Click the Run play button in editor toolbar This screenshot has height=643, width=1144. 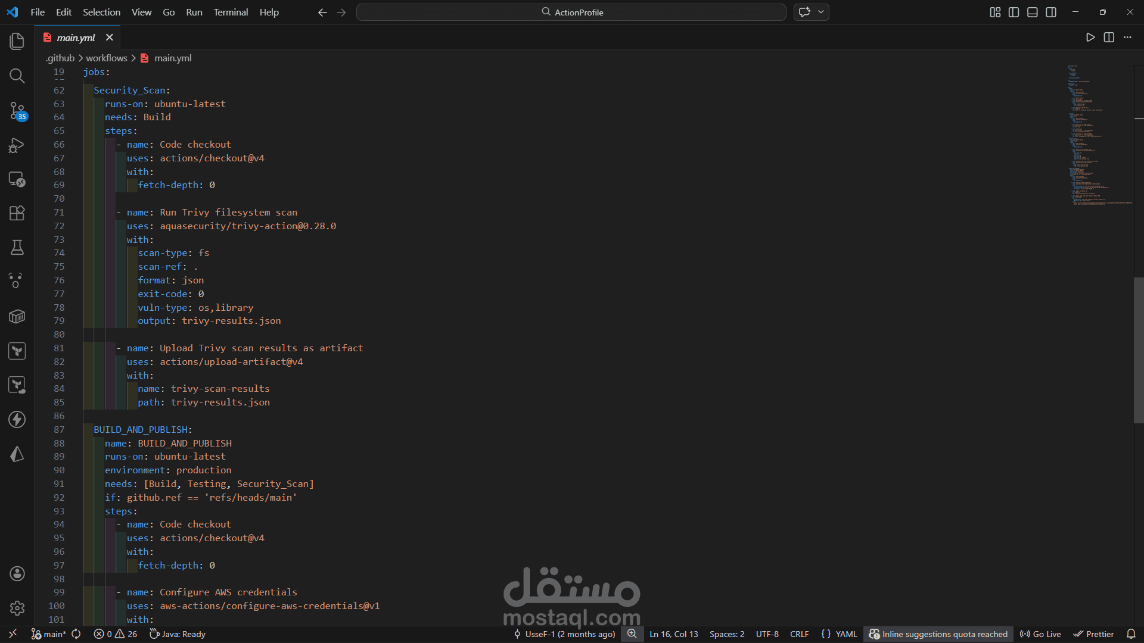[1090, 38]
